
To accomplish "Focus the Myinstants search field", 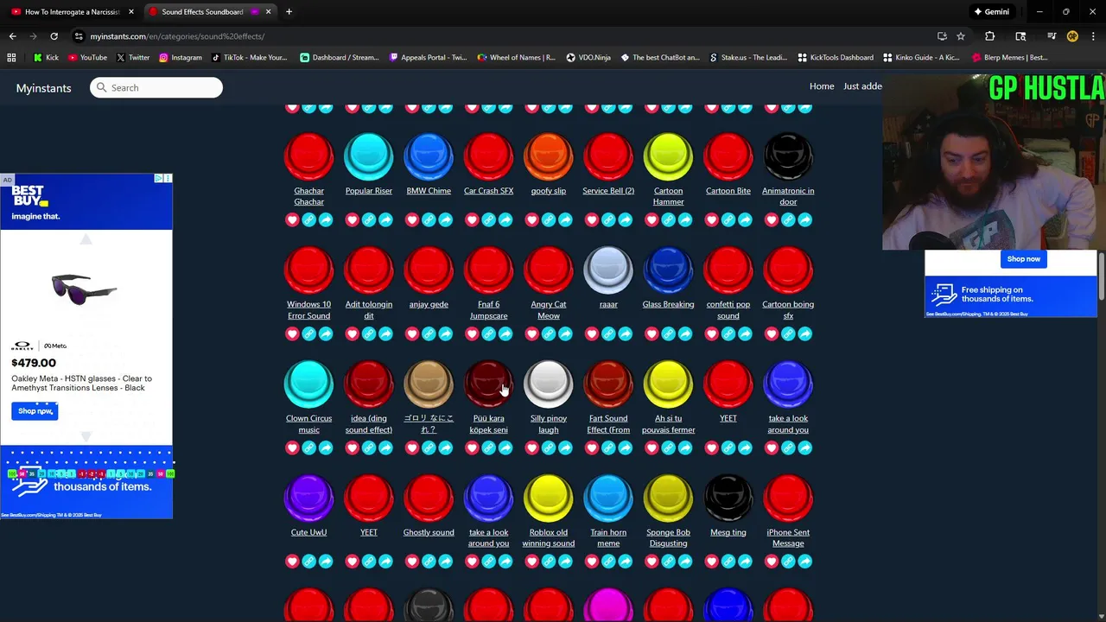I will coord(156,87).
